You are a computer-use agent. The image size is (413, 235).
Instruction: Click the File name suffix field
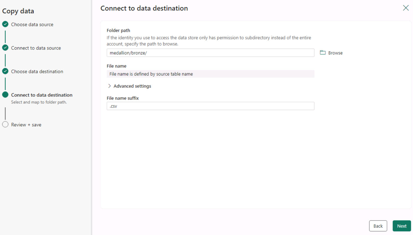coord(210,106)
